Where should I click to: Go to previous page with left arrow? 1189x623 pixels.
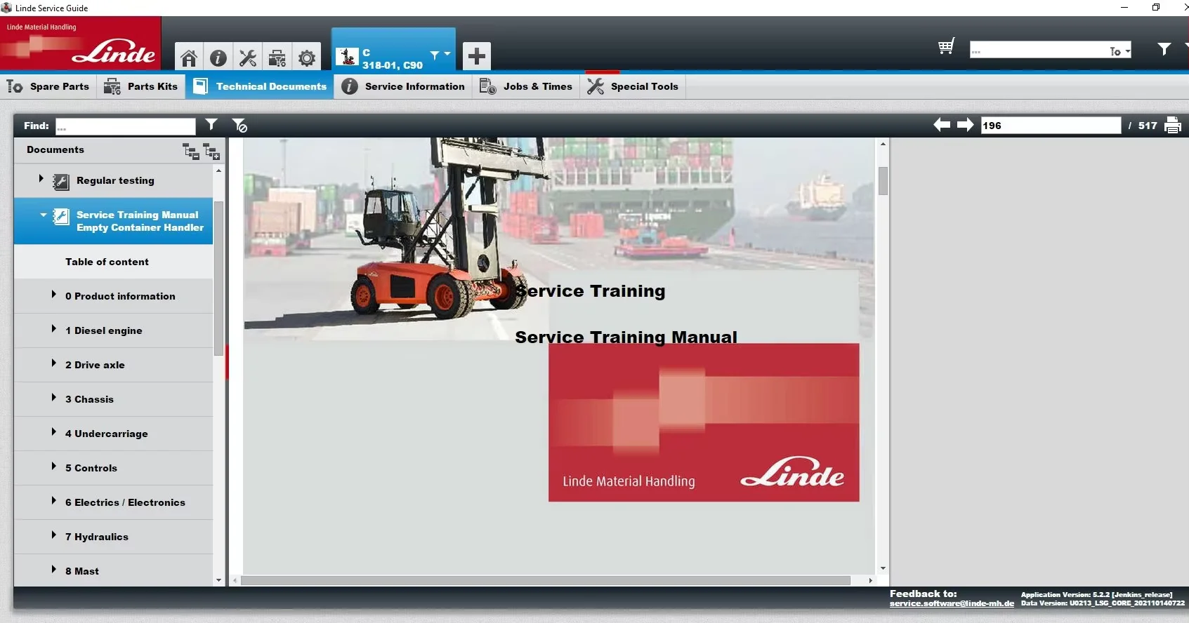click(x=942, y=125)
